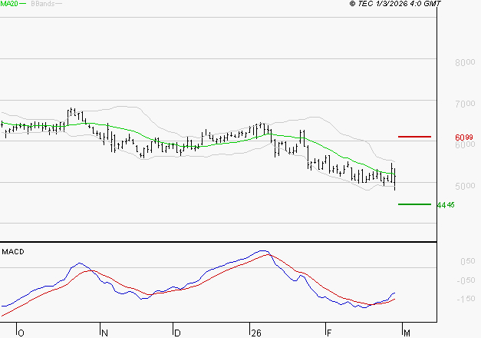Click the O month label on time axis
Viewport: 481px width, 338px height.
click(x=21, y=333)
